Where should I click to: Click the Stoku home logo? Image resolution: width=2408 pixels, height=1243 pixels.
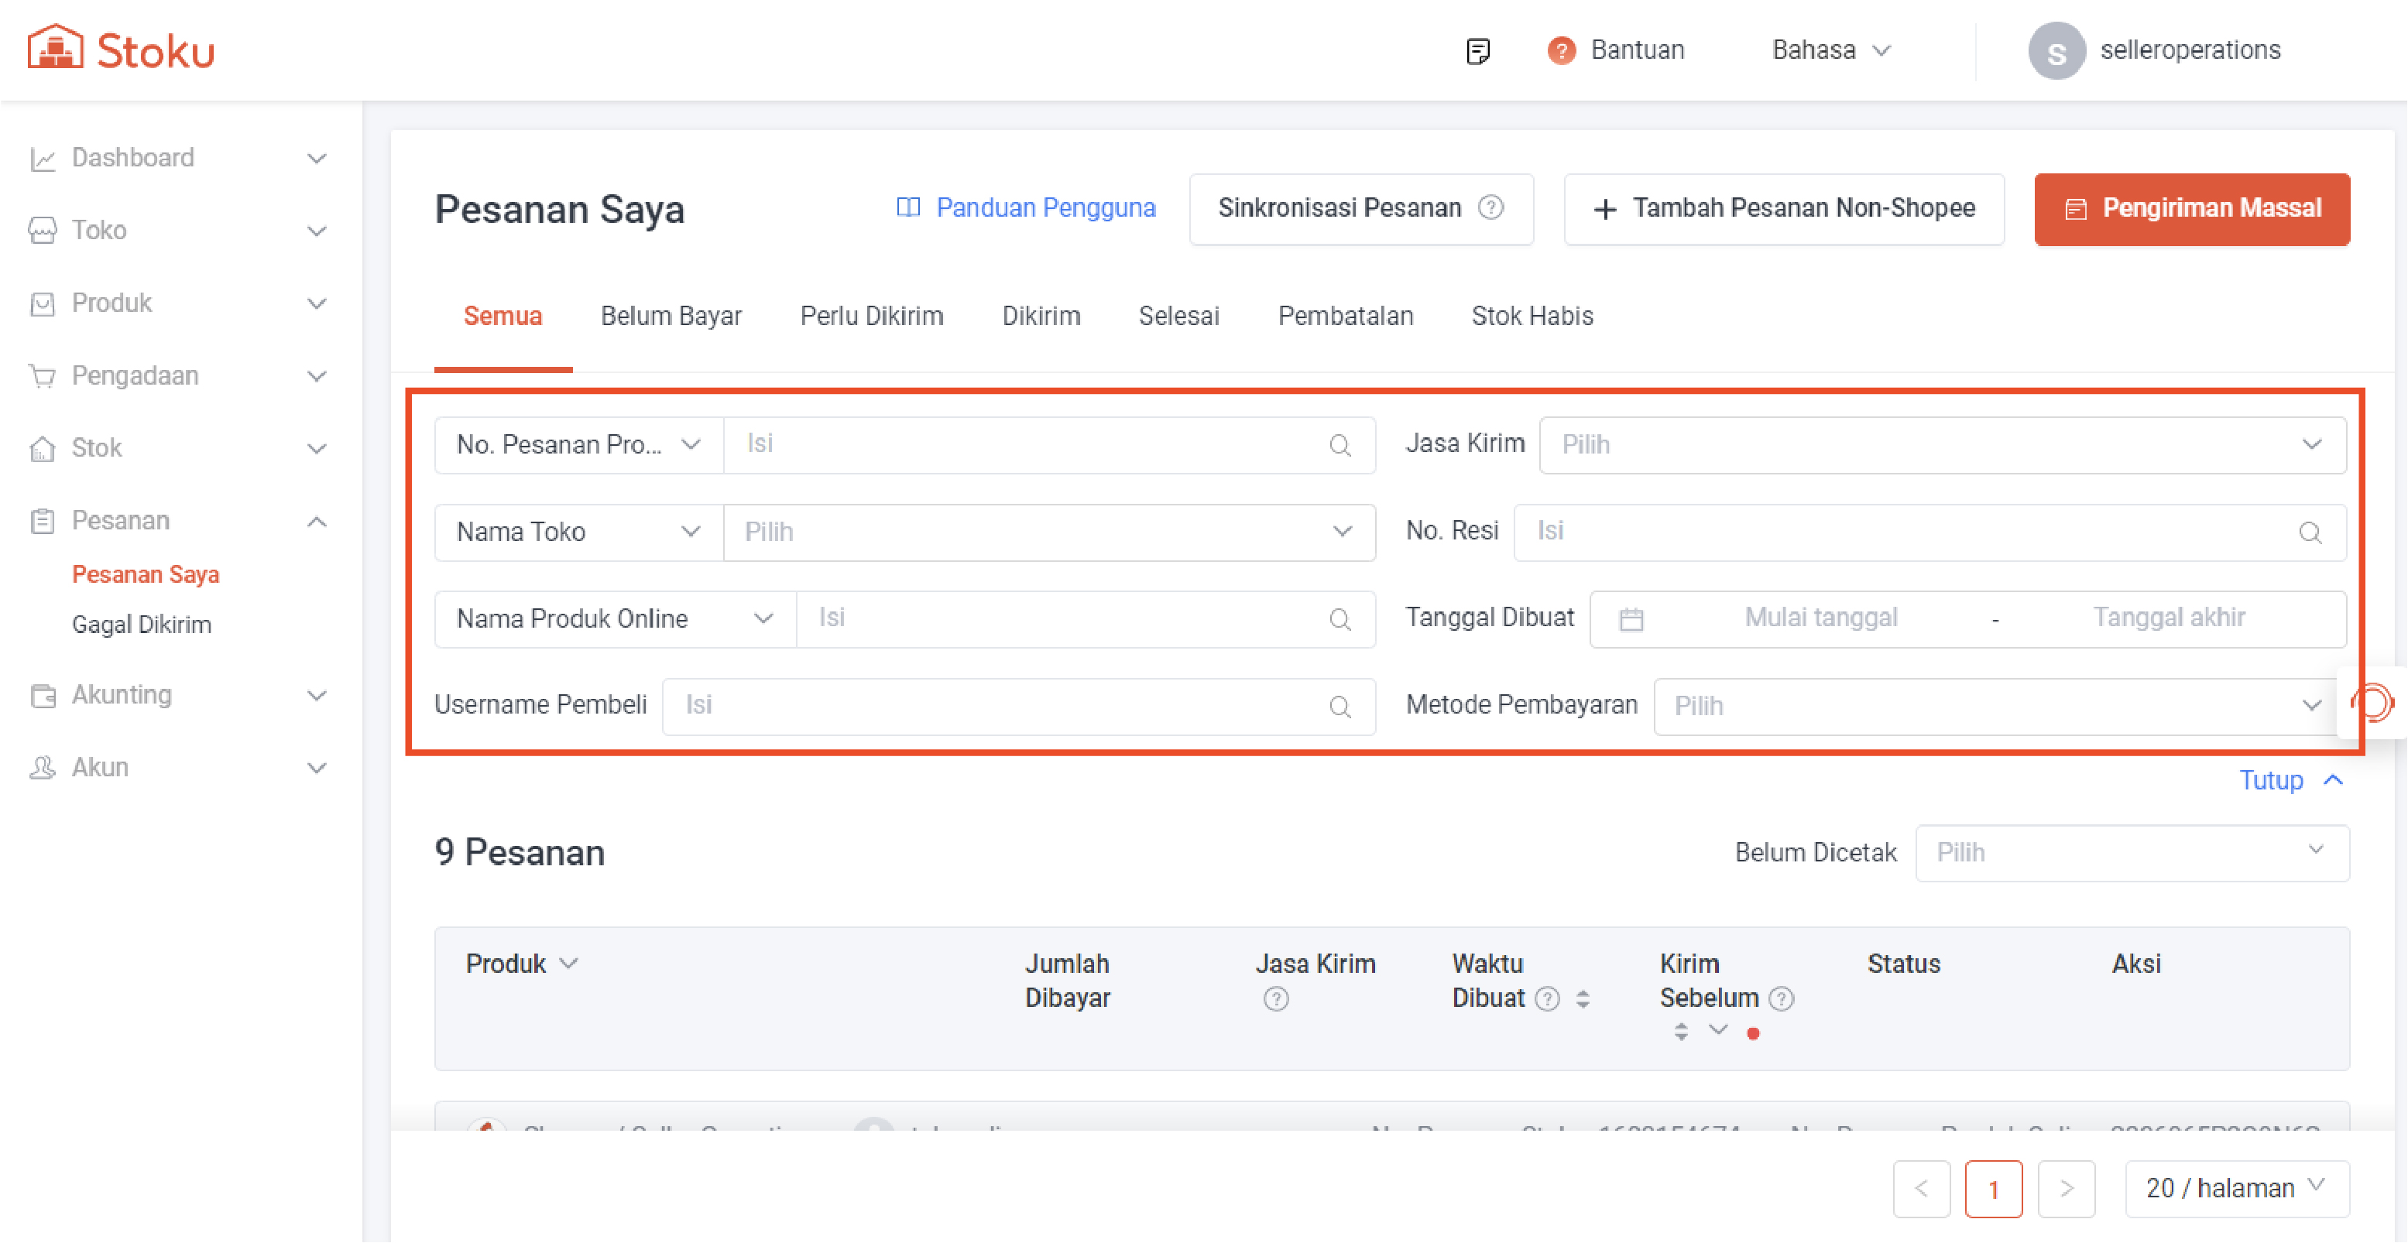click(121, 49)
